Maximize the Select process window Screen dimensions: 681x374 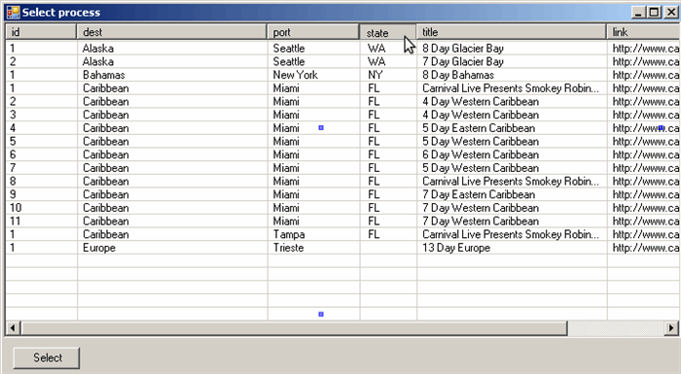click(655, 13)
